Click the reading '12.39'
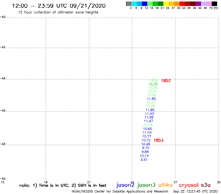 [x=151, y=106]
